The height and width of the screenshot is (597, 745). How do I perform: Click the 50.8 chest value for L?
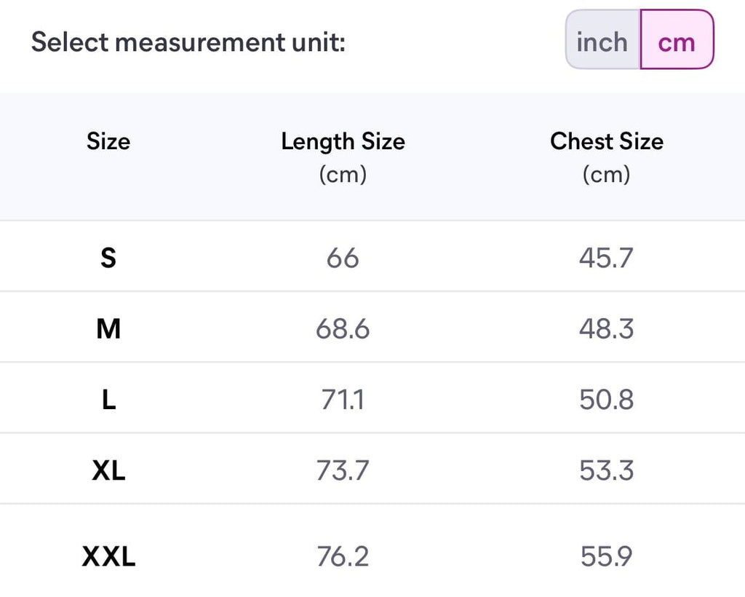coord(606,400)
